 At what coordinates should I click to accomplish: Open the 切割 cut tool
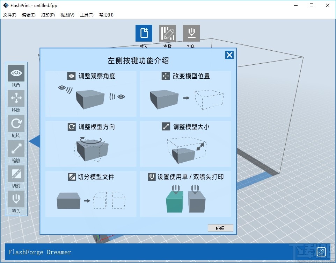point(16,174)
